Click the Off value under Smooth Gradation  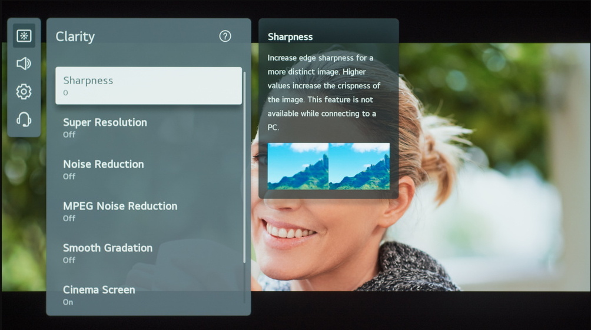[69, 260]
